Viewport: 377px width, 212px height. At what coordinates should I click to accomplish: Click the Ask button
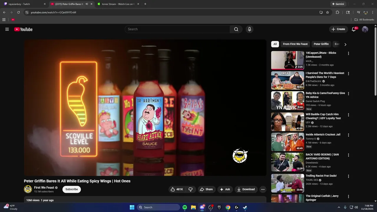click(225, 189)
